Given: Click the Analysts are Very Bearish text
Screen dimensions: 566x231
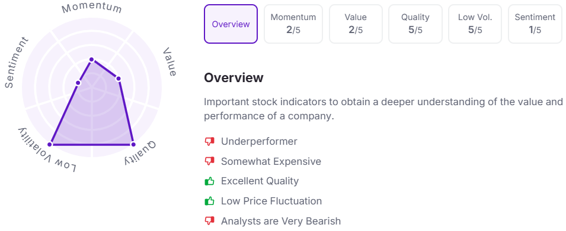Looking at the screenshot, I should tap(281, 220).
